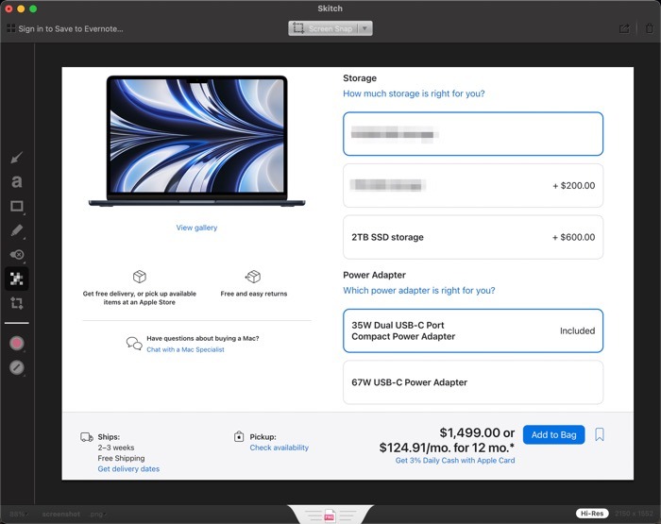
Task: Select the Text tool
Action: tap(16, 181)
